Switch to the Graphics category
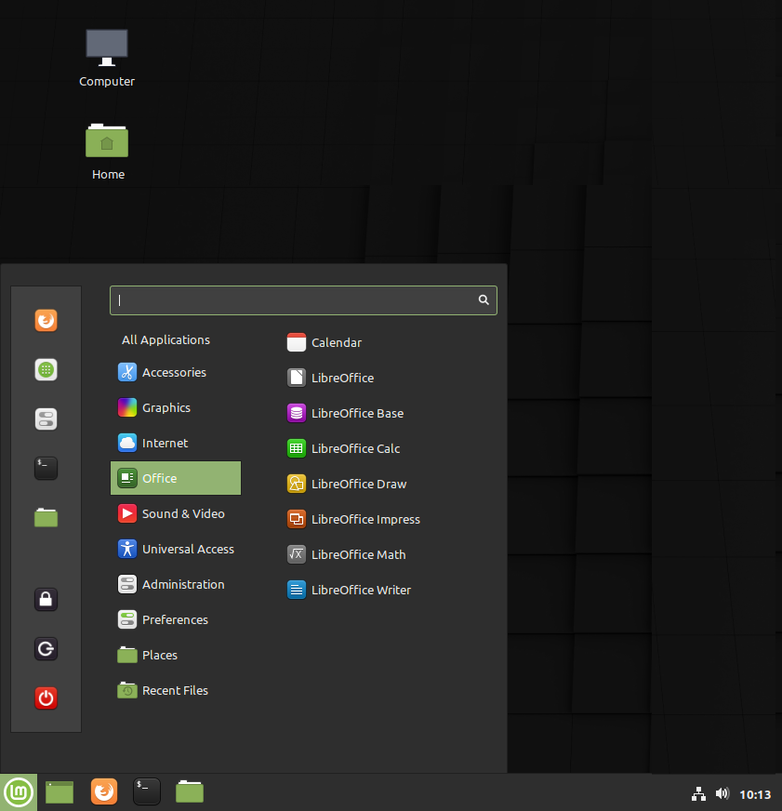 pyautogui.click(x=166, y=407)
